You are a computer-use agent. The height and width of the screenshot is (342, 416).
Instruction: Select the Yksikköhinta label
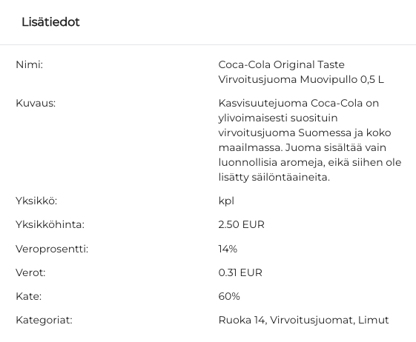click(50, 224)
